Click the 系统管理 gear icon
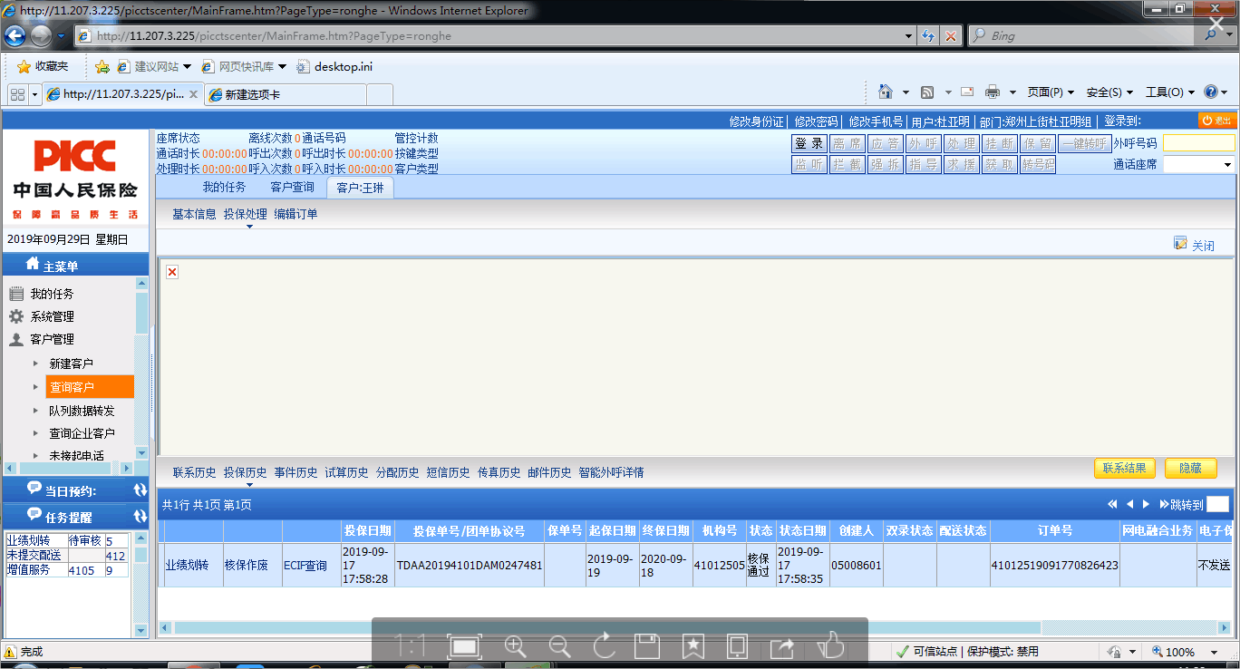 [x=15, y=316]
